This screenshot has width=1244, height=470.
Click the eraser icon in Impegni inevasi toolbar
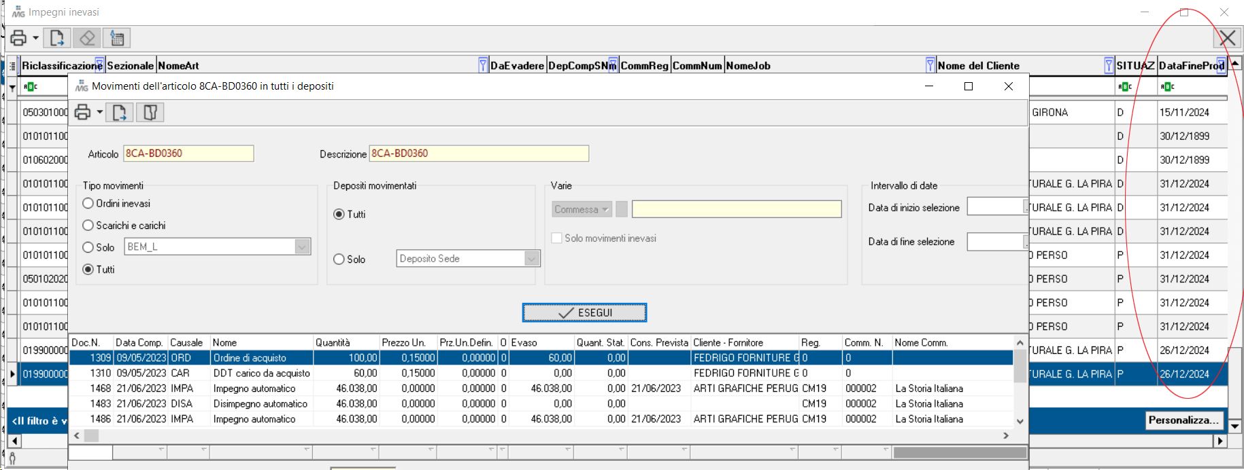tap(87, 38)
